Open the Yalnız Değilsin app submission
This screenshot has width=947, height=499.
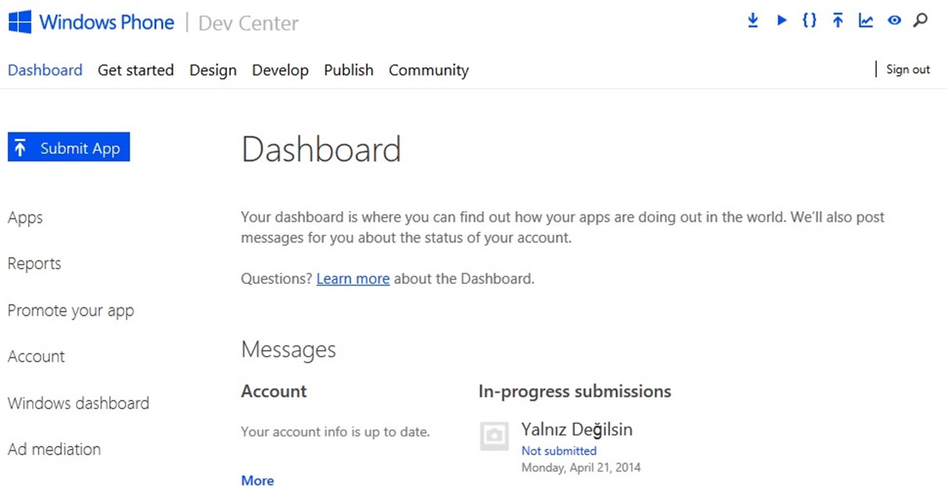(x=577, y=429)
